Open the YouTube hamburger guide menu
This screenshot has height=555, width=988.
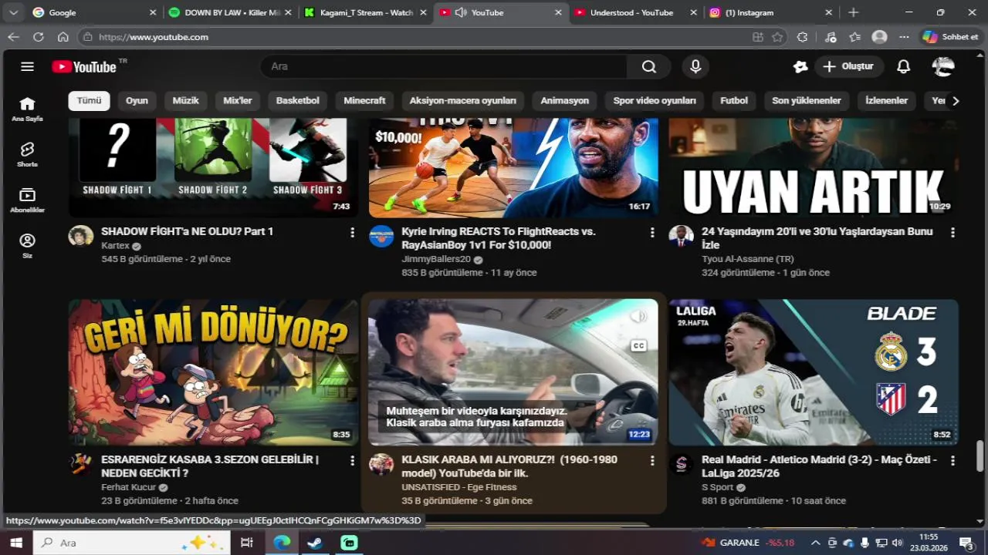pyautogui.click(x=28, y=66)
